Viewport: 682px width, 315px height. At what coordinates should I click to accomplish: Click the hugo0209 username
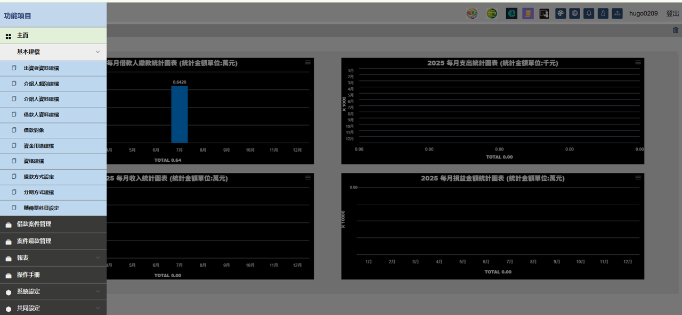click(643, 14)
